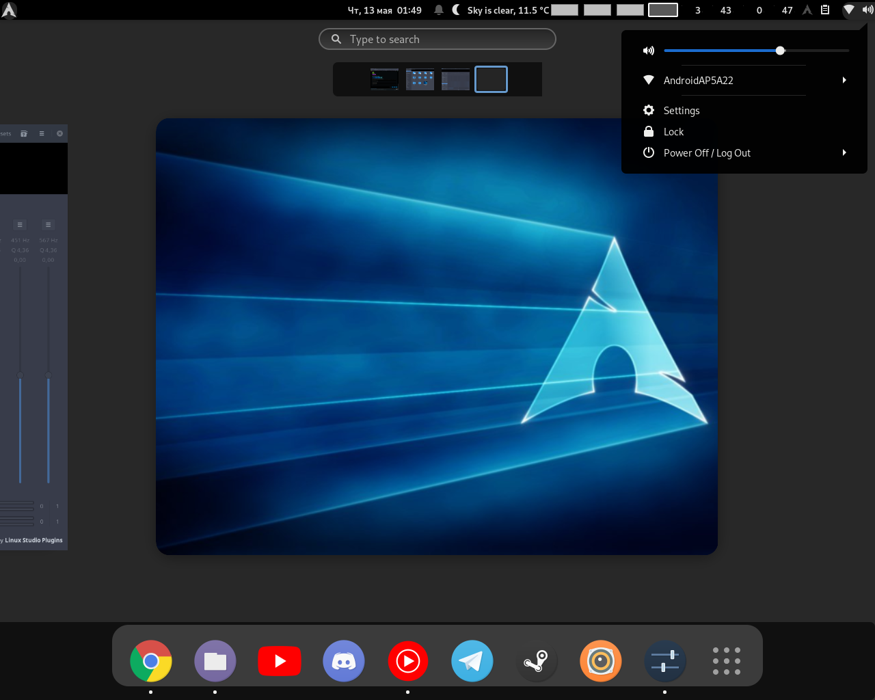Show all applications grid
The image size is (875, 700).
727,661
